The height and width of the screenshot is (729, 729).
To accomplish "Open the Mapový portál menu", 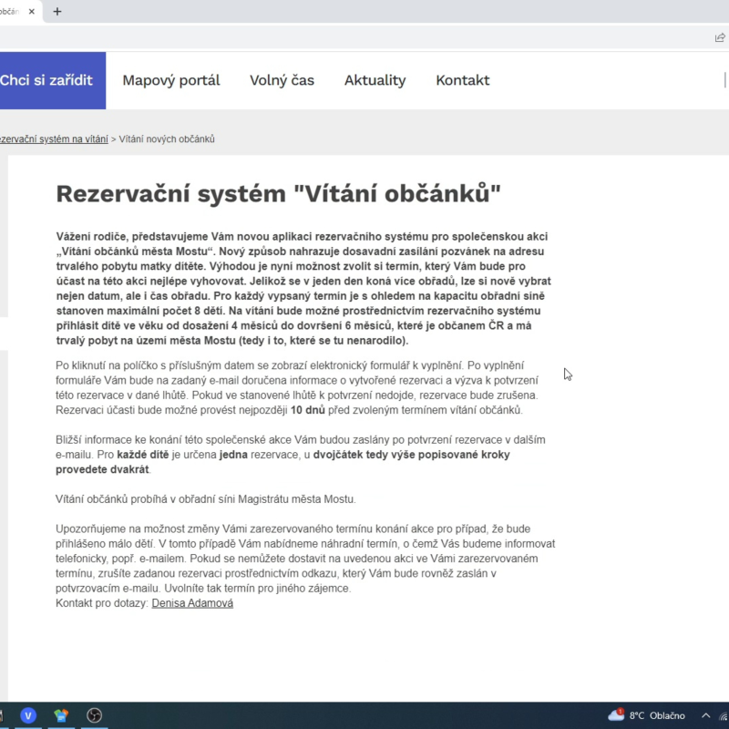I will coord(170,80).
